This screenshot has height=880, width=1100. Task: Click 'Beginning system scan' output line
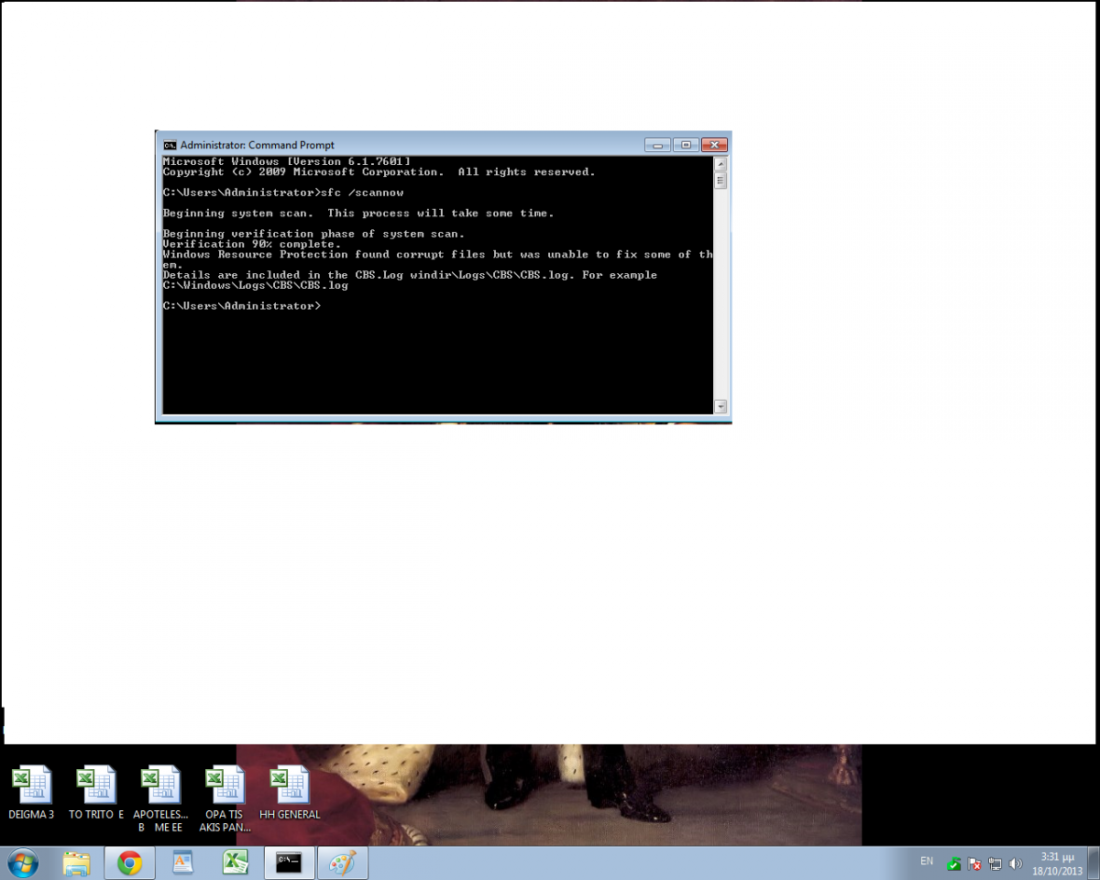click(x=358, y=213)
